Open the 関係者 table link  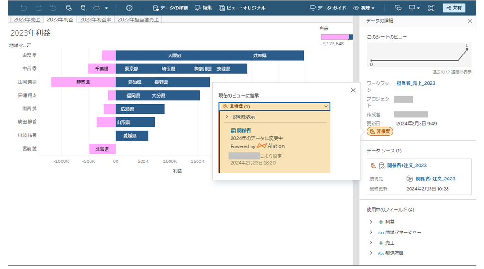(241, 131)
